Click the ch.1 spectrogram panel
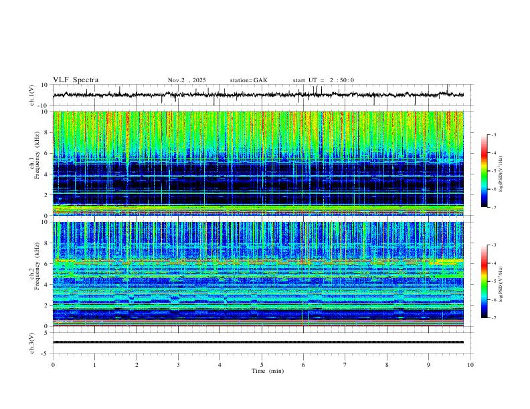 (x=258, y=163)
